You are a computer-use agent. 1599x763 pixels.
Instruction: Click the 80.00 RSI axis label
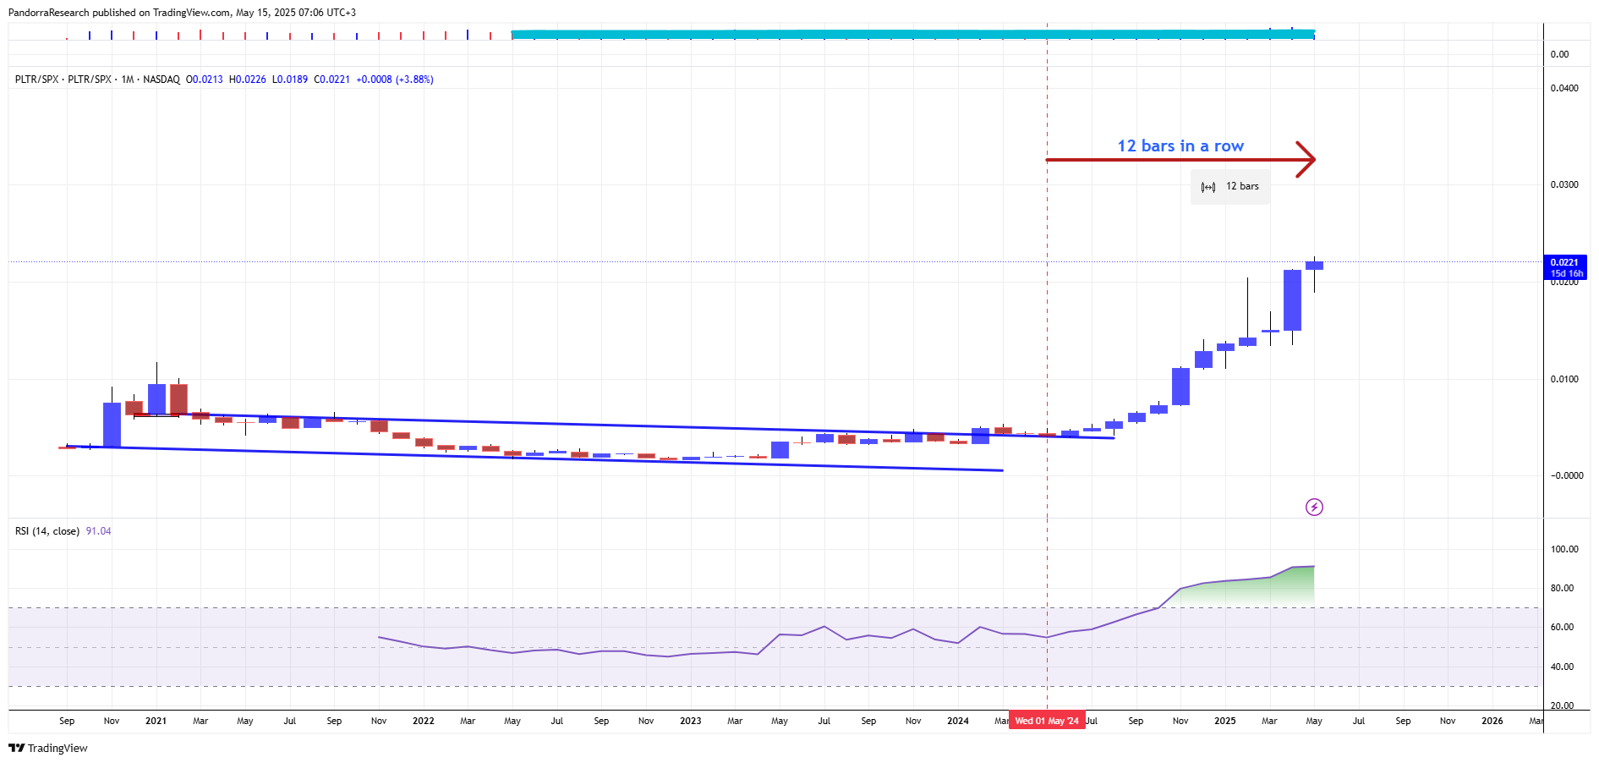[1562, 588]
